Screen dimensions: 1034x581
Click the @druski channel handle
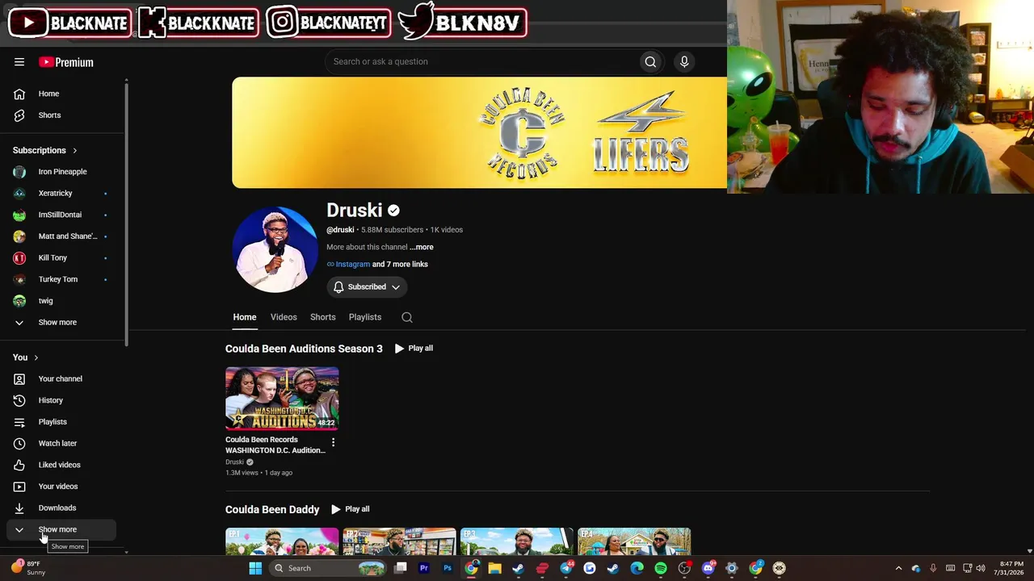(340, 230)
